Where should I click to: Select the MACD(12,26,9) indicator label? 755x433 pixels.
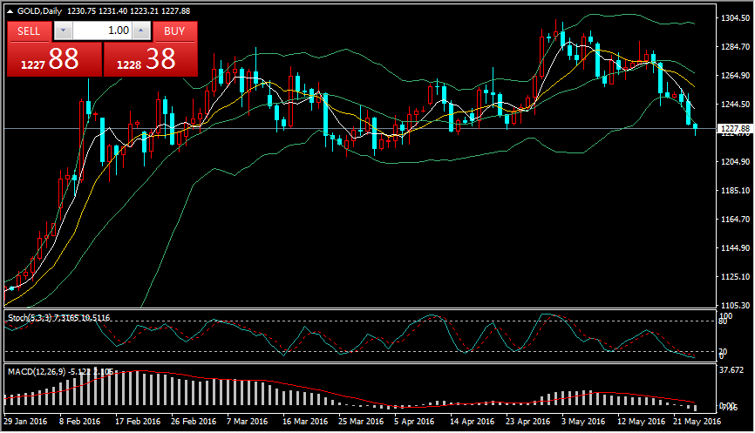point(37,372)
